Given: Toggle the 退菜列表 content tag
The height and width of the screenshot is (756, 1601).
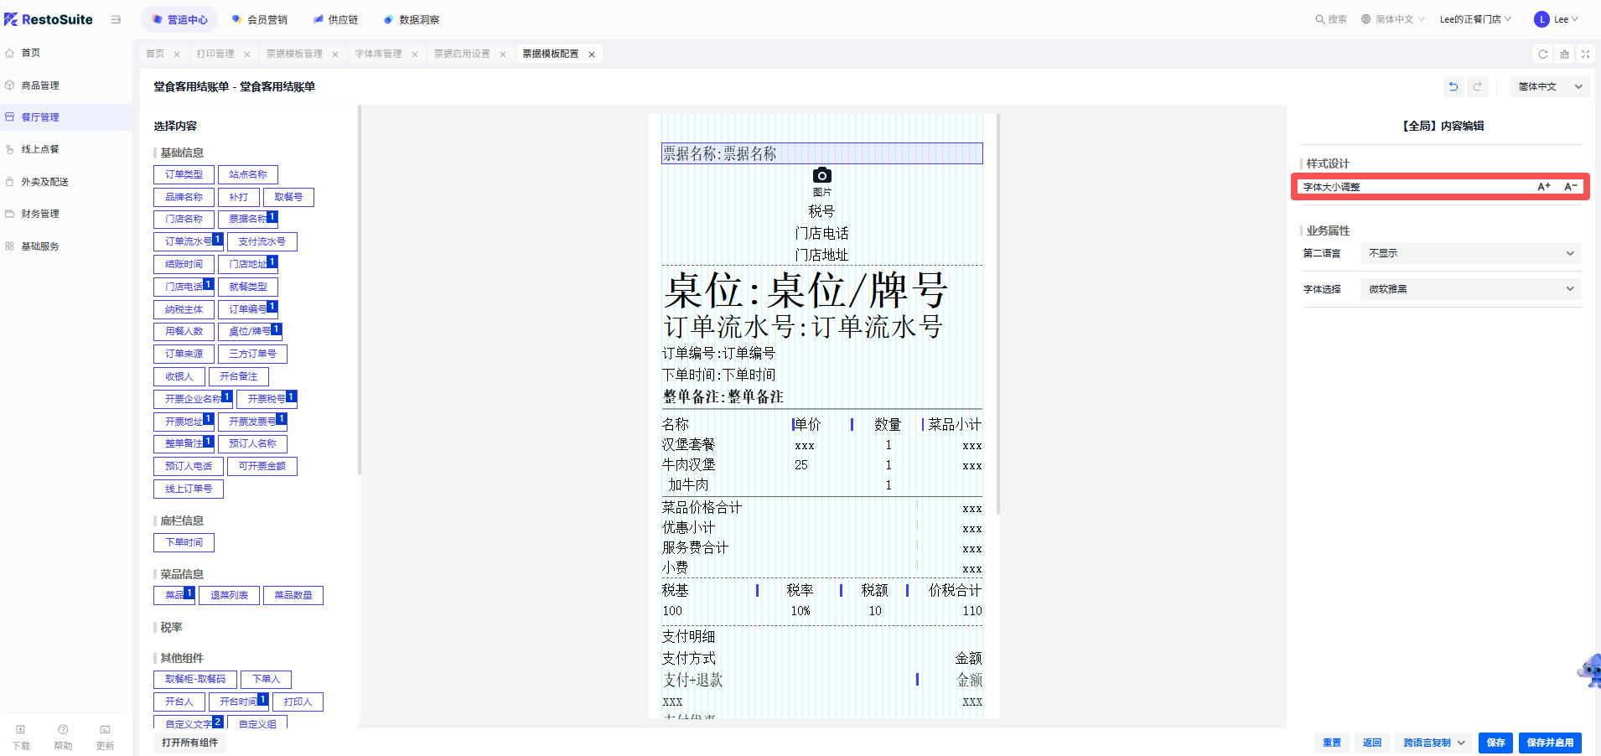Looking at the screenshot, I should pyautogui.click(x=229, y=595).
